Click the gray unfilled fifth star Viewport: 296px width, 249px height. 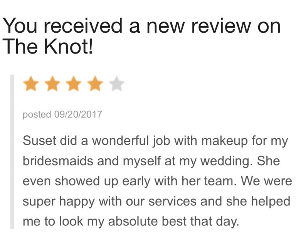(116, 84)
